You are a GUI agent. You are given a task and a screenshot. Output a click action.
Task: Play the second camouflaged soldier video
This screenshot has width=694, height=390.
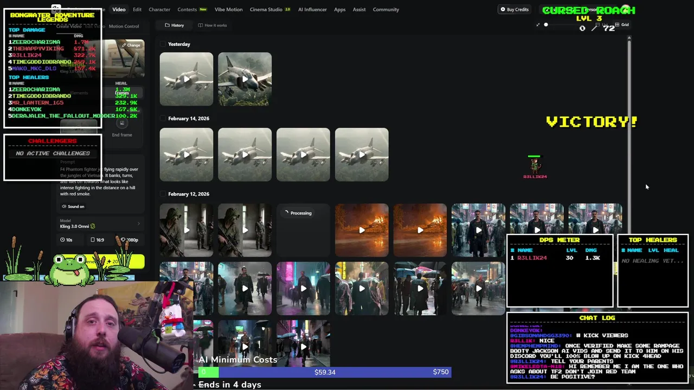click(245, 230)
